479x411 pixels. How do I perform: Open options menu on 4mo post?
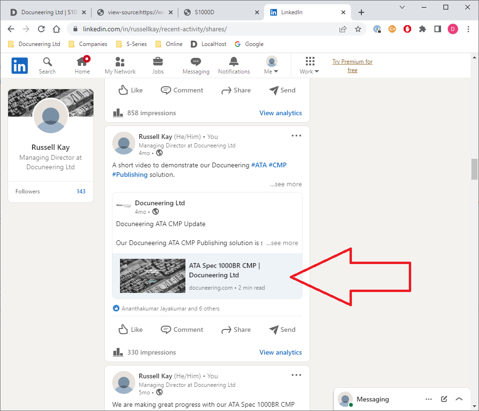click(x=296, y=136)
